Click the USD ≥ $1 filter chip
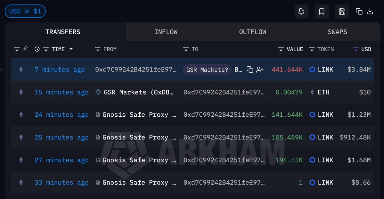The image size is (384, 199). tap(25, 11)
